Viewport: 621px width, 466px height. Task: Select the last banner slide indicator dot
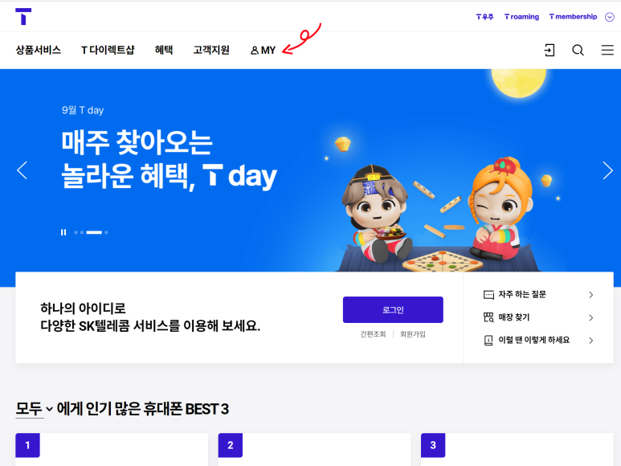coord(106,232)
